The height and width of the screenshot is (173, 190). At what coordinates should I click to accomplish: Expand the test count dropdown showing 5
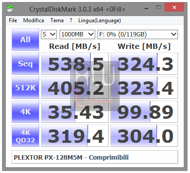(49, 34)
